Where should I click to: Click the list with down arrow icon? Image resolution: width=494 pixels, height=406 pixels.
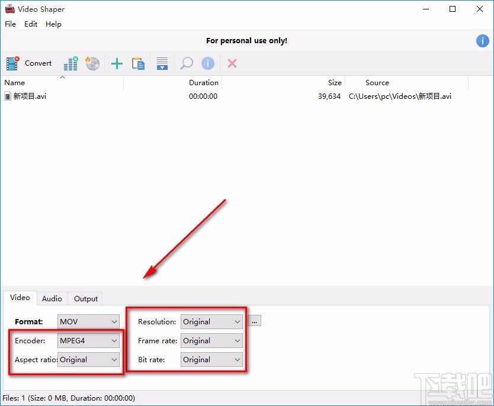point(162,63)
